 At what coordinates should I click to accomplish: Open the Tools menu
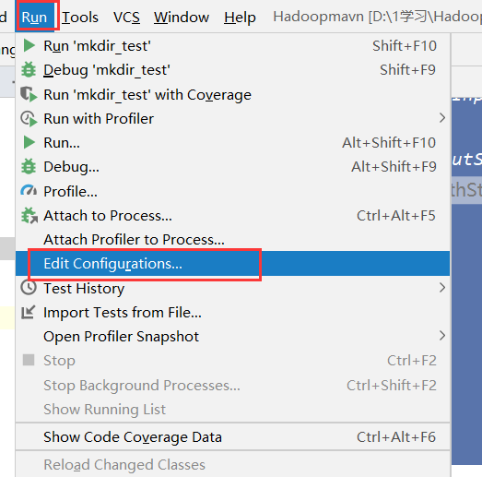coord(80,17)
